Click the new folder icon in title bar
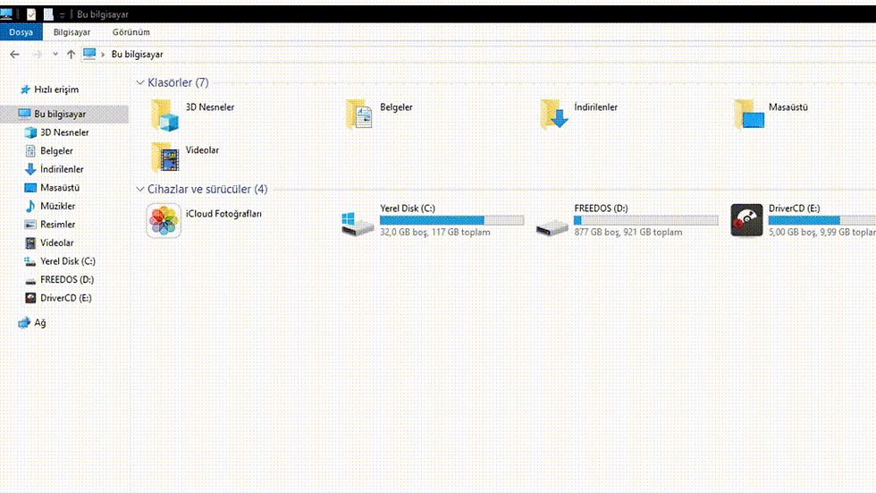This screenshot has height=493, width=876. tap(48, 14)
